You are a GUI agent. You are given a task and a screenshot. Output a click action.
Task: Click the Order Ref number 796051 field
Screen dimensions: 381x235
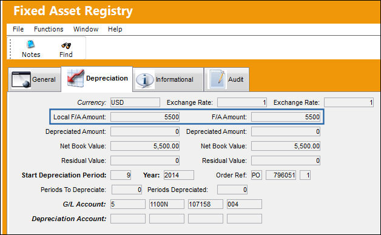click(x=281, y=175)
